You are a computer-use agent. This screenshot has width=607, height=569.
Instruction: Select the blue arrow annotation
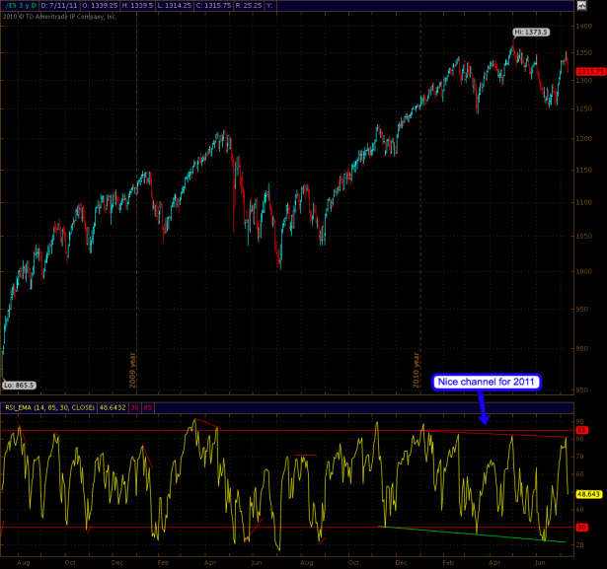[x=483, y=408]
